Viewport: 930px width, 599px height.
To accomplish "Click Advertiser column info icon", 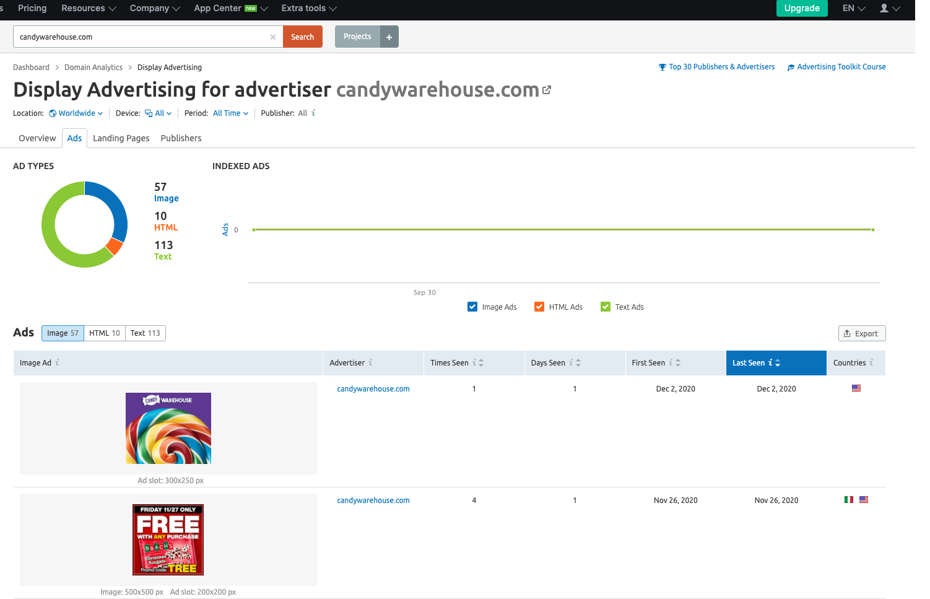I will coord(371,362).
